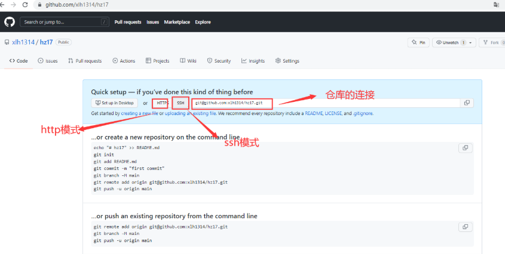Click the repository URL text field
The width and height of the screenshot is (505, 254).
coord(325,103)
